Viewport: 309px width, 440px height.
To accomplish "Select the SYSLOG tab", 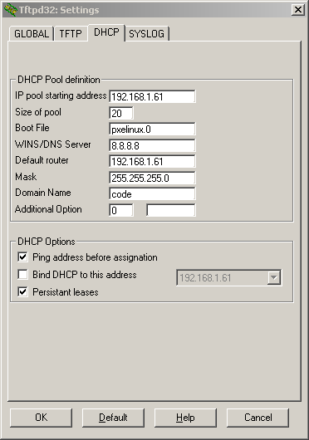I will tap(146, 34).
